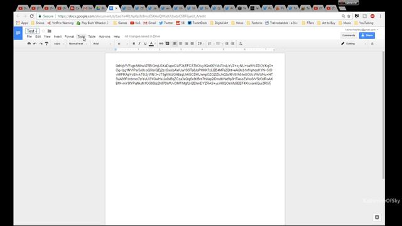Open the Normal text styles dropdown
This screenshot has width=402, height=226.
click(x=78, y=44)
